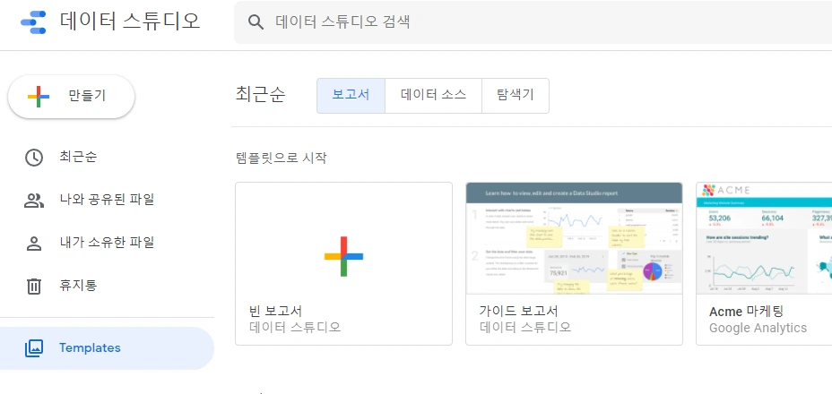Select the 보고서 tab
This screenshot has width=832, height=394.
click(x=351, y=96)
